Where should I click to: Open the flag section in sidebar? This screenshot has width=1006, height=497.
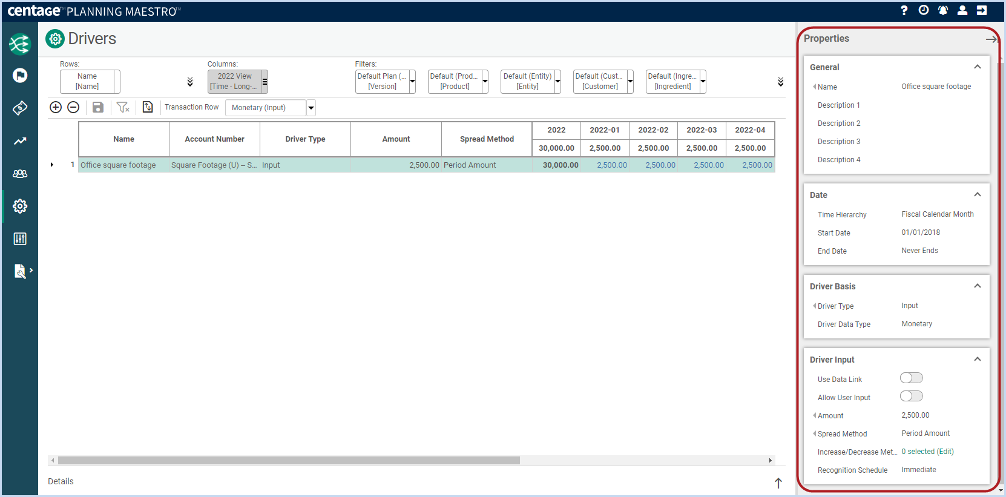tap(20, 75)
